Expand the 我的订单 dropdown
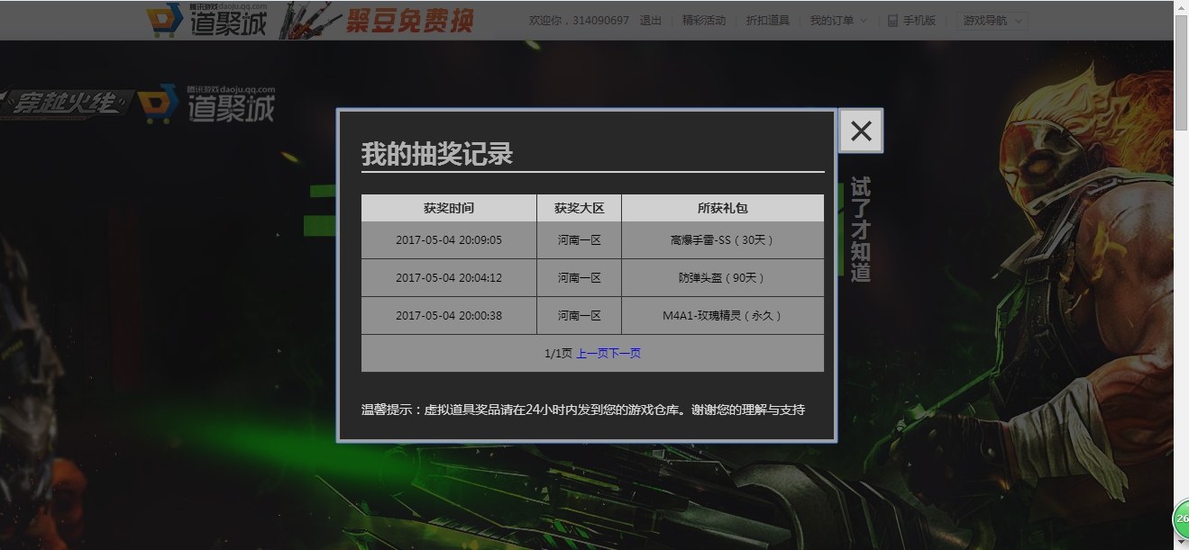Viewport: 1189px width, 550px height. click(x=838, y=20)
